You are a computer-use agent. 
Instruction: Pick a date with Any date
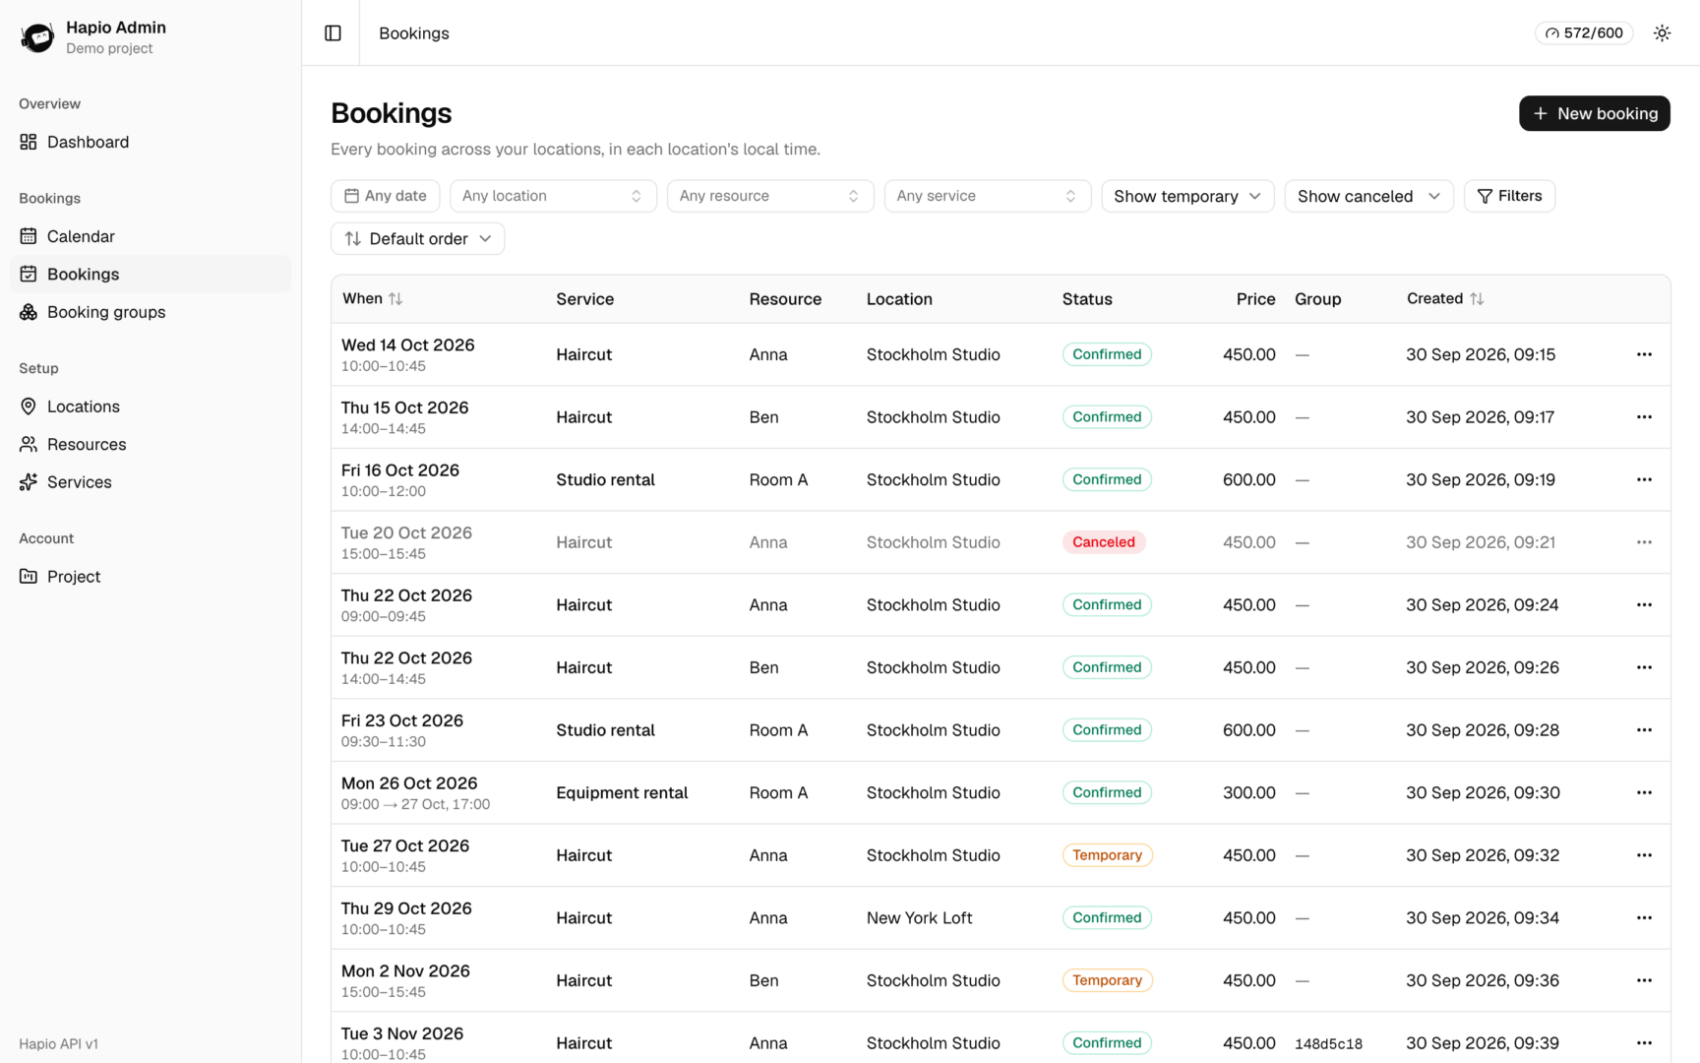tap(386, 196)
